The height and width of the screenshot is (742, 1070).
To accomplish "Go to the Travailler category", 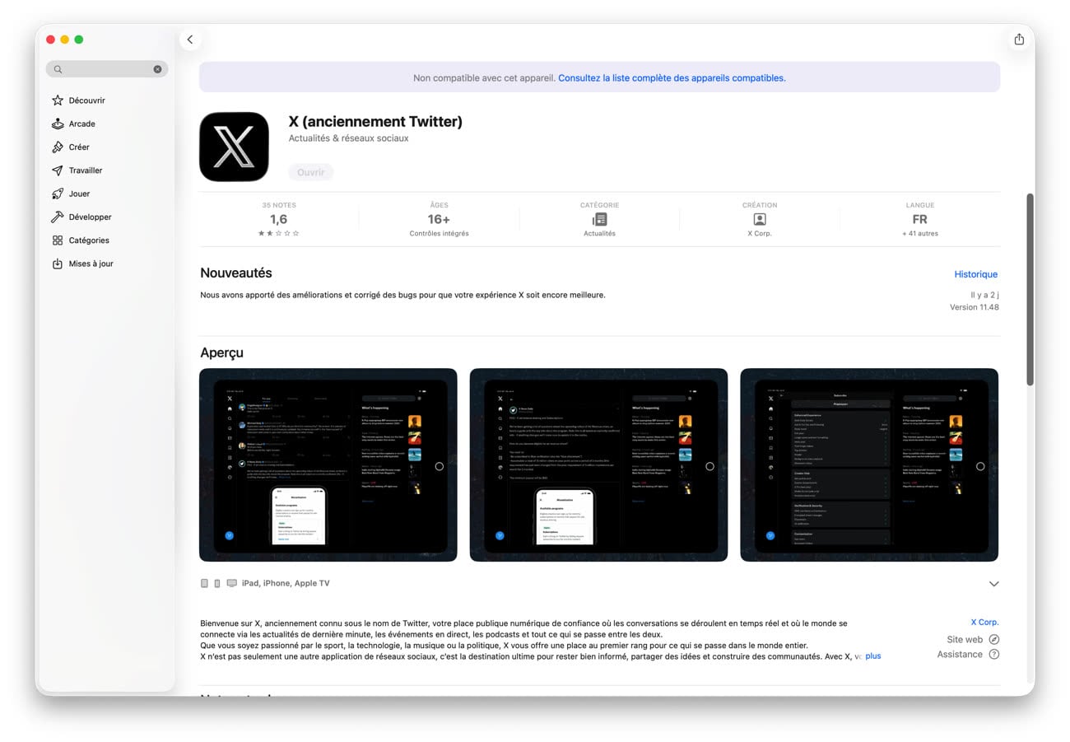I will 86,170.
